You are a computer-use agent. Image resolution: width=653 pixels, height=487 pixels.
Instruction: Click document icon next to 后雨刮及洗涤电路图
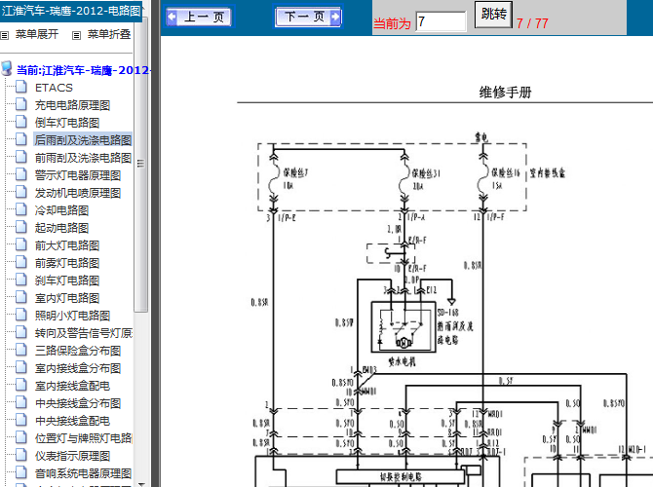point(21,139)
